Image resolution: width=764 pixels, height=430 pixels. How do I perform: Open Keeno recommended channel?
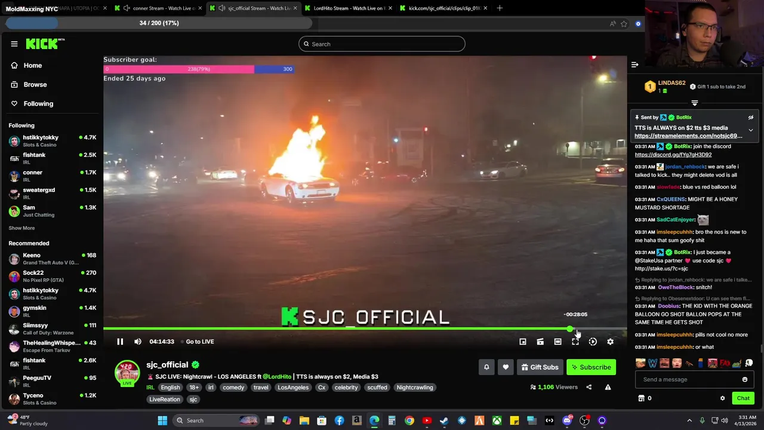(53, 259)
